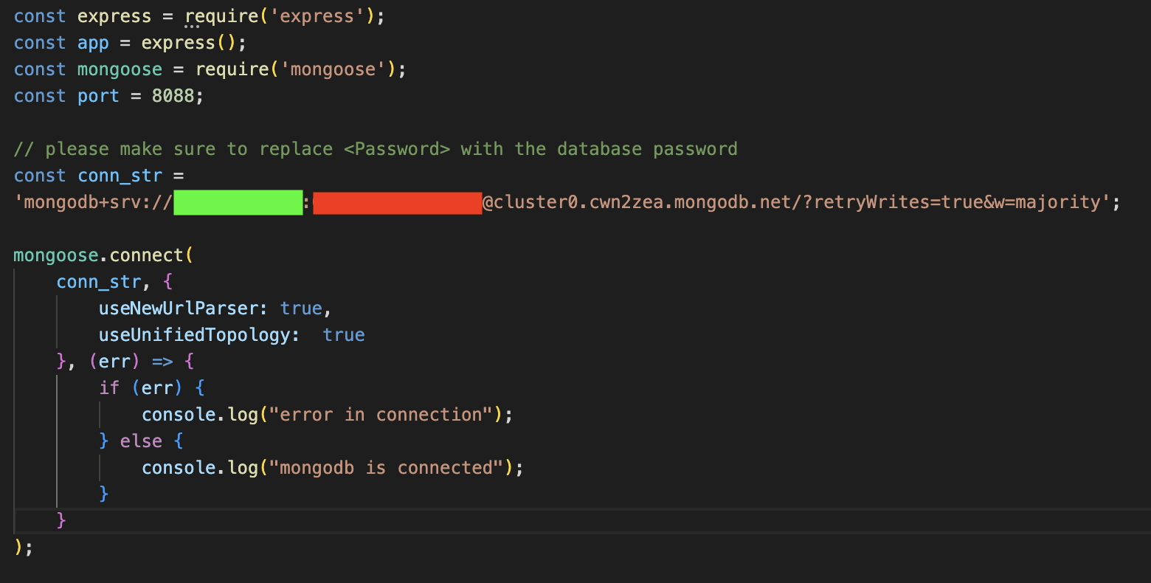Click the require keyword for mongoose
Screen dimensions: 1151x583
232,69
